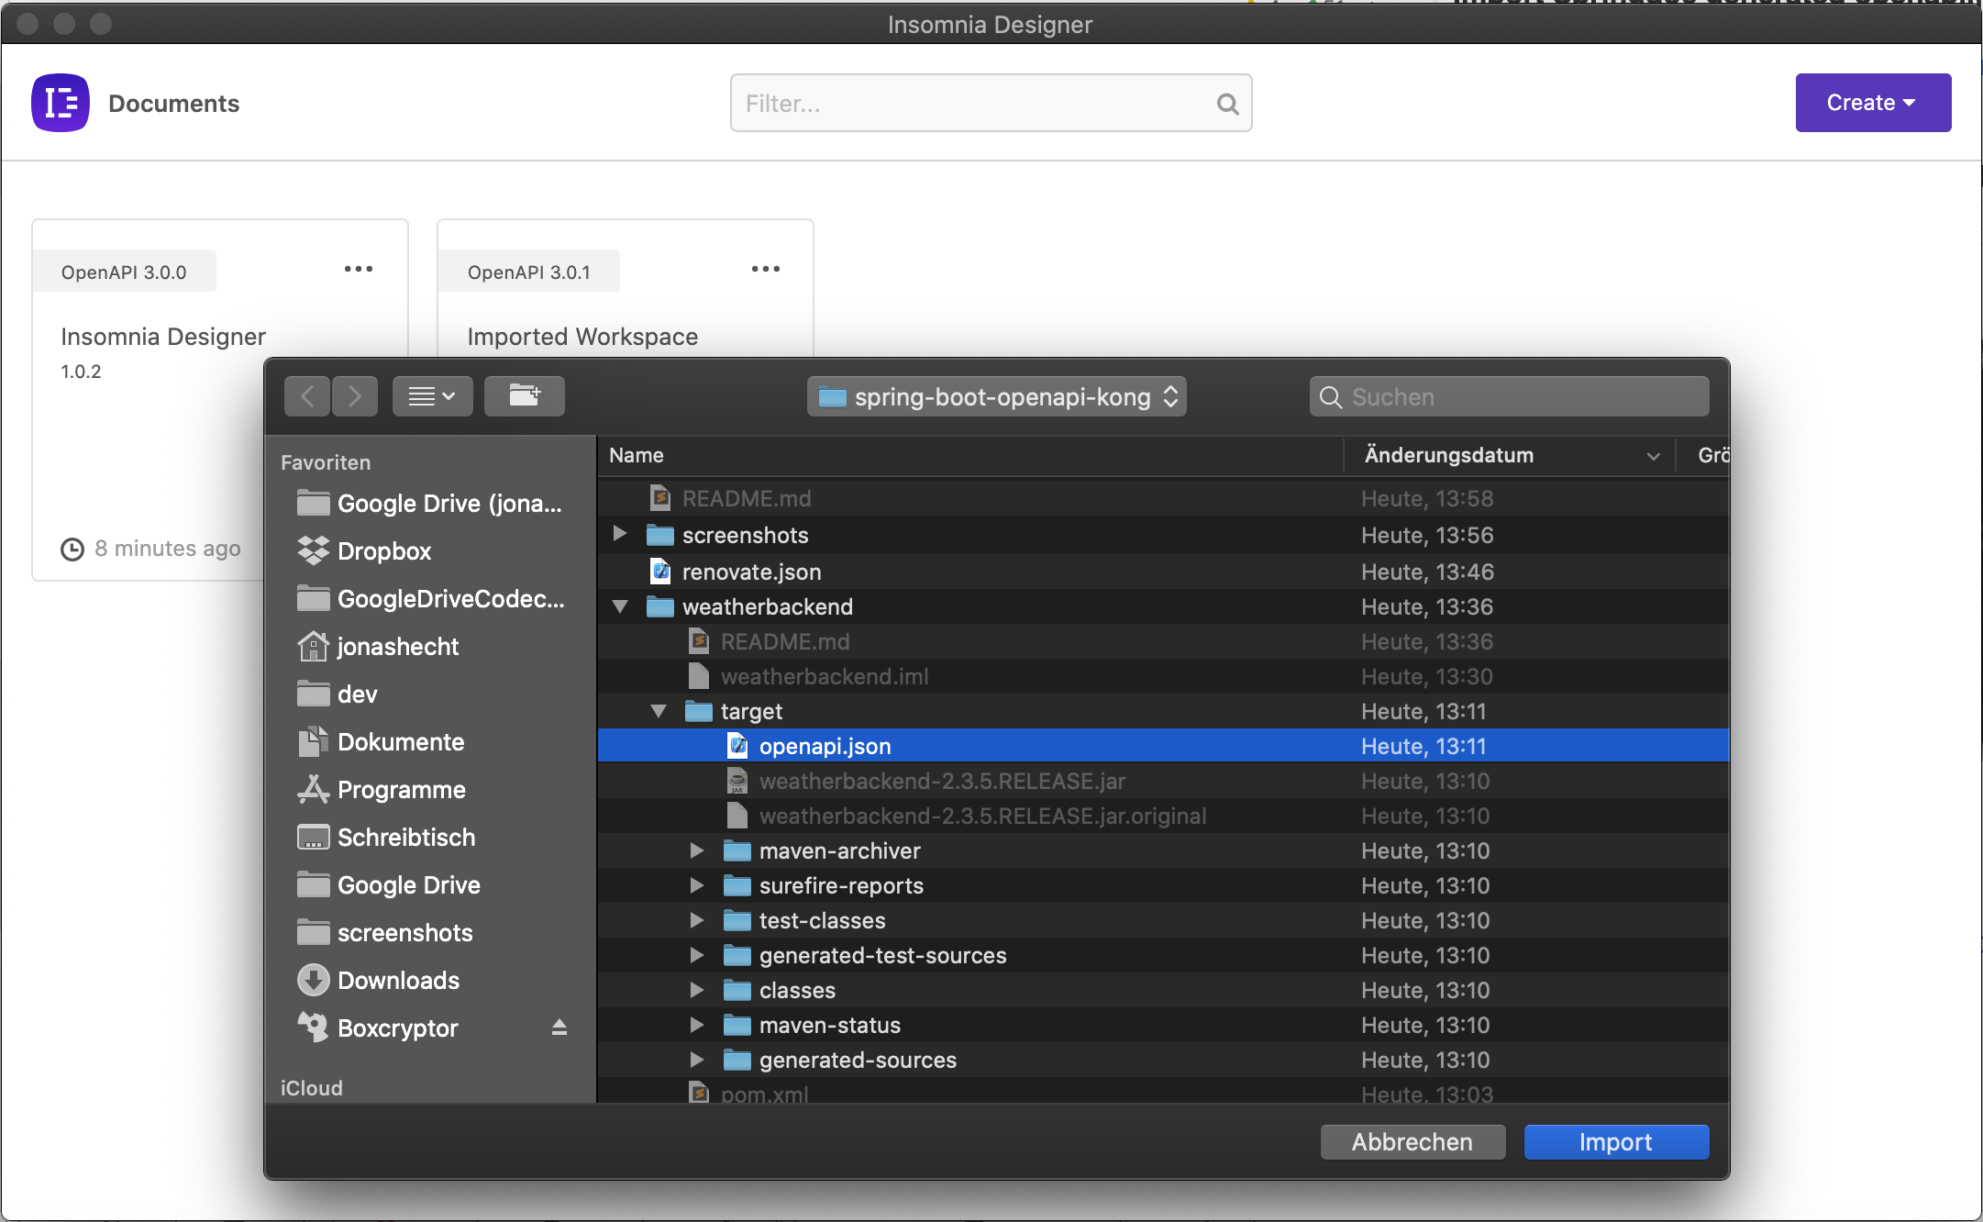This screenshot has width=1983, height=1222.
Task: Click the Boxcryptor sidebar icon
Action: tap(310, 1027)
